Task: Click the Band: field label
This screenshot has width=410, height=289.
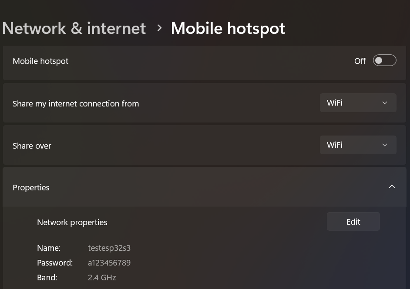Action: pyautogui.click(x=47, y=278)
